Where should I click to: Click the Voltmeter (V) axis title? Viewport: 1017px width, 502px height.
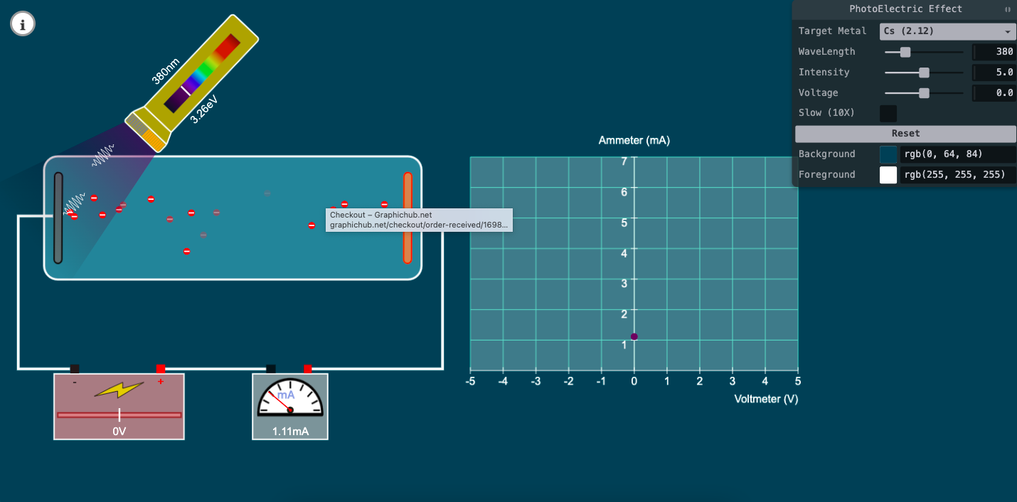pos(766,399)
